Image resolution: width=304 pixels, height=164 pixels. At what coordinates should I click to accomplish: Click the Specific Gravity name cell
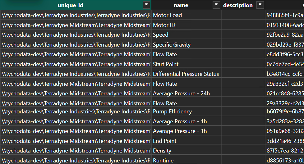(186, 44)
